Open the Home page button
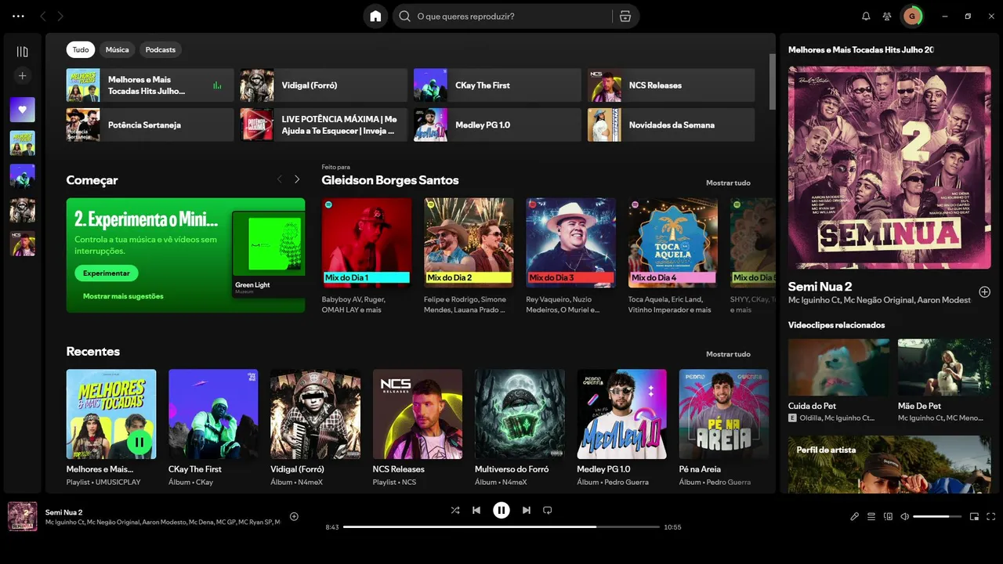Viewport: 1003px width, 564px height. [x=375, y=16]
